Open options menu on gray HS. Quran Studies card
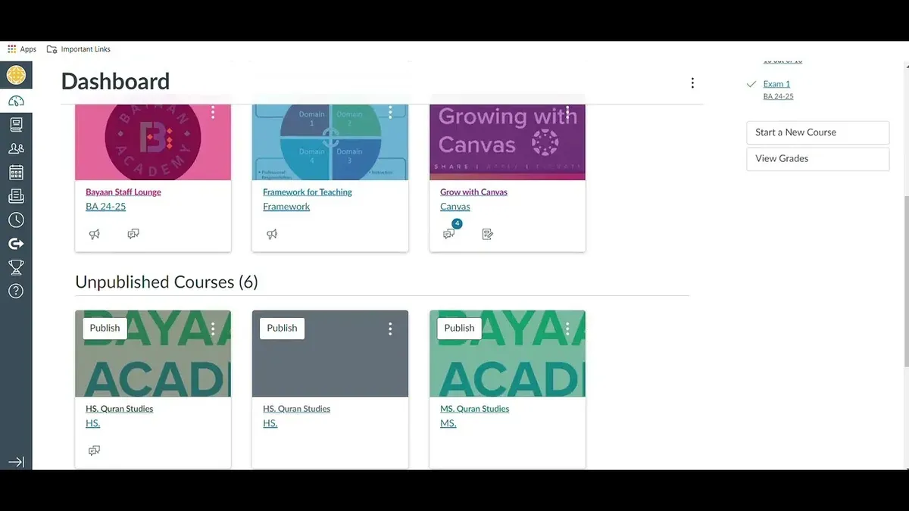The image size is (909, 511). 390,329
